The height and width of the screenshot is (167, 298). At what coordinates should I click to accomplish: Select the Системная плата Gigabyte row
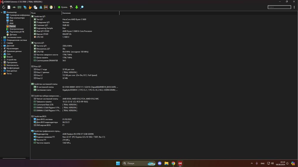(74, 90)
